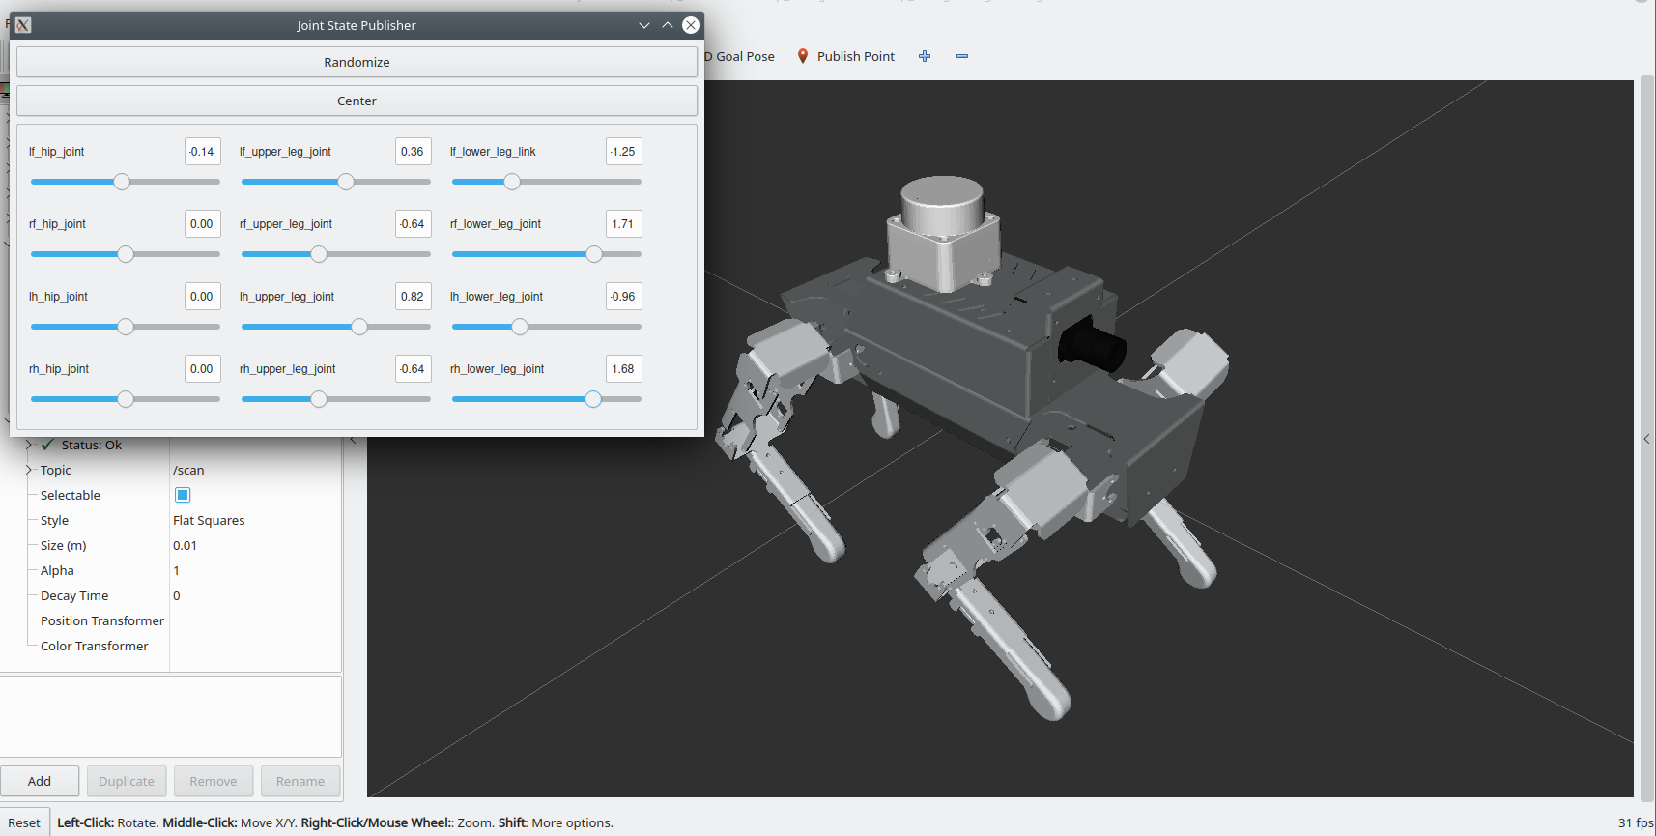This screenshot has height=836, width=1656.
Task: Click the 31 fps status text
Action: click(1636, 822)
